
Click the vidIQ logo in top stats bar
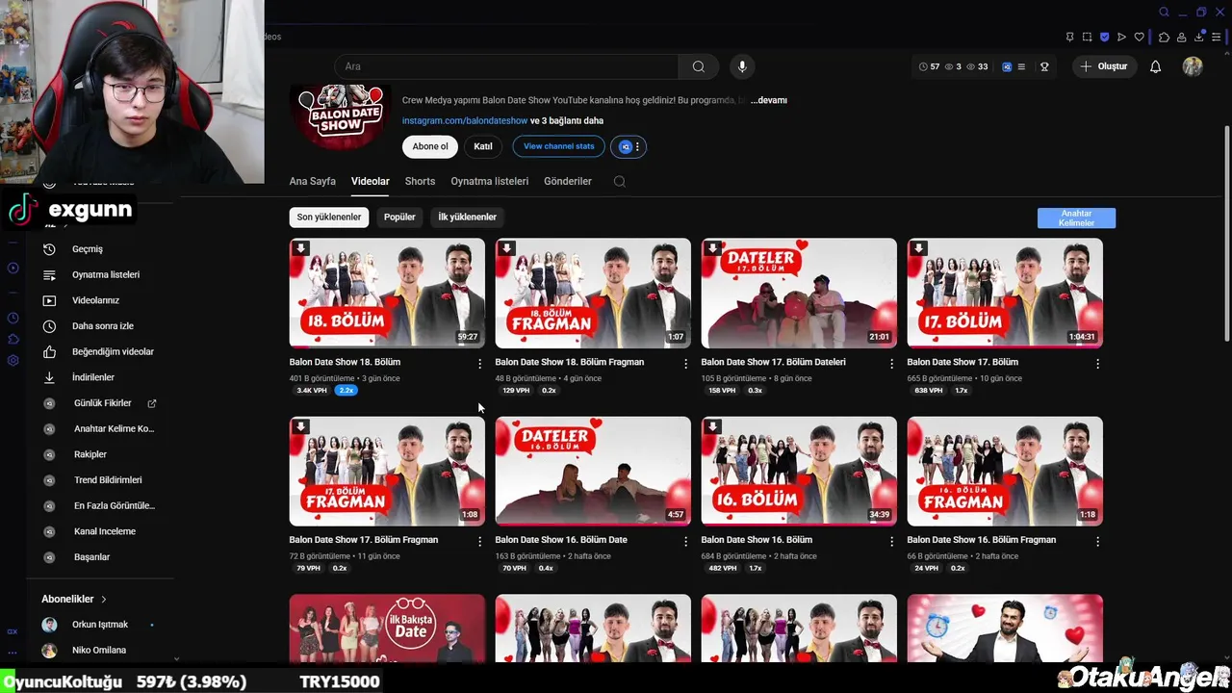[x=1007, y=66]
